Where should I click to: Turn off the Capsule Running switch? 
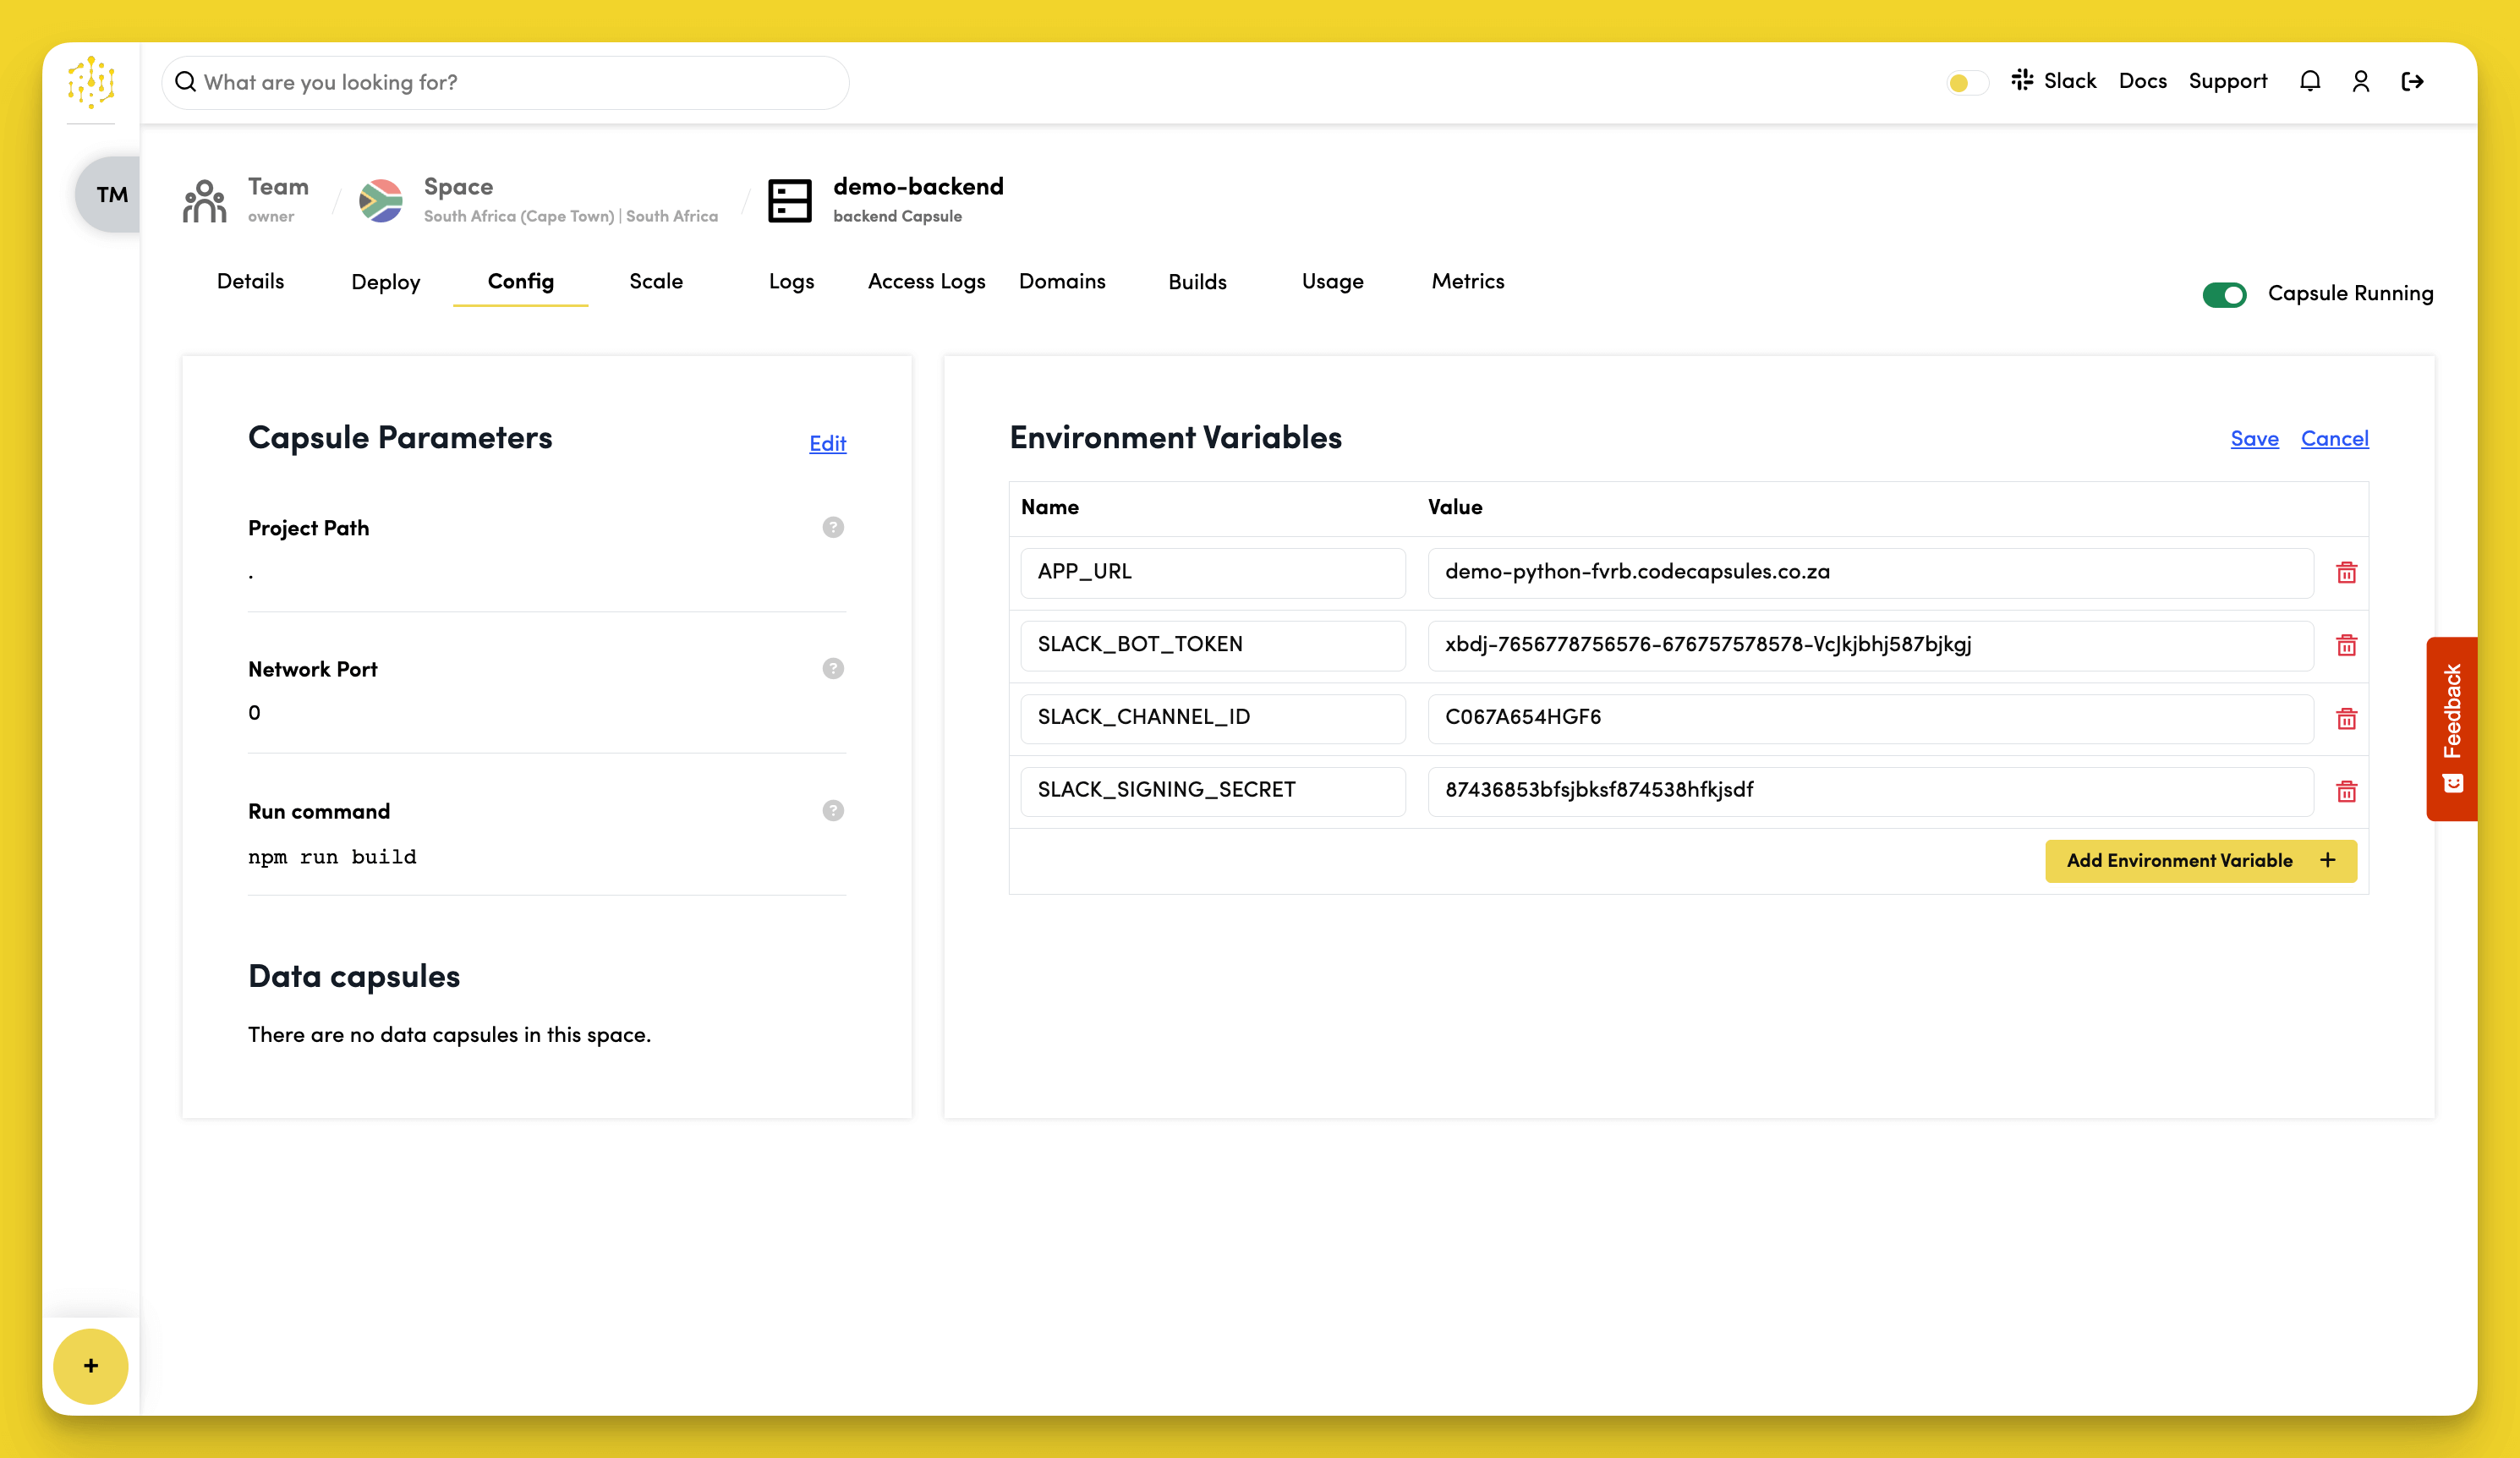click(x=2224, y=294)
